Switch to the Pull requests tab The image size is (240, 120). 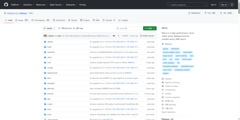[41, 20]
